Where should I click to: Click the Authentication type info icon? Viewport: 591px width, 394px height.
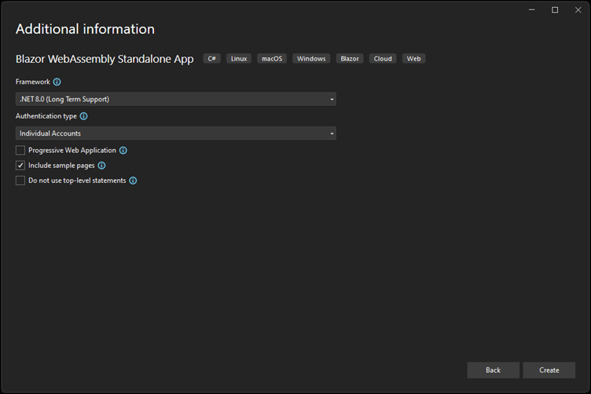coord(83,116)
